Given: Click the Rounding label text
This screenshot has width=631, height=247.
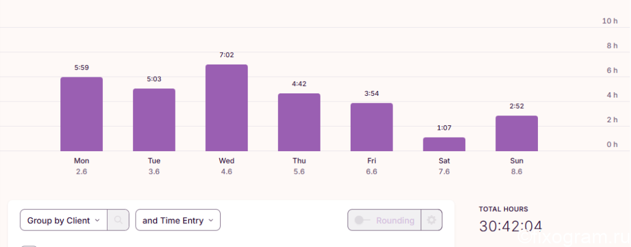Looking at the screenshot, I should [395, 221].
